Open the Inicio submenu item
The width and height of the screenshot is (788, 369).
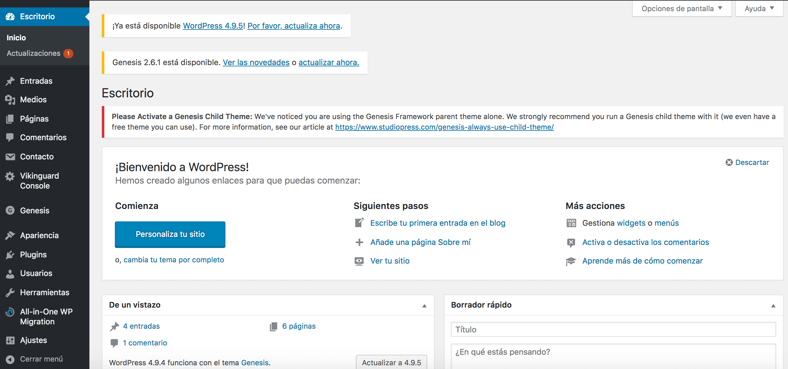click(16, 38)
